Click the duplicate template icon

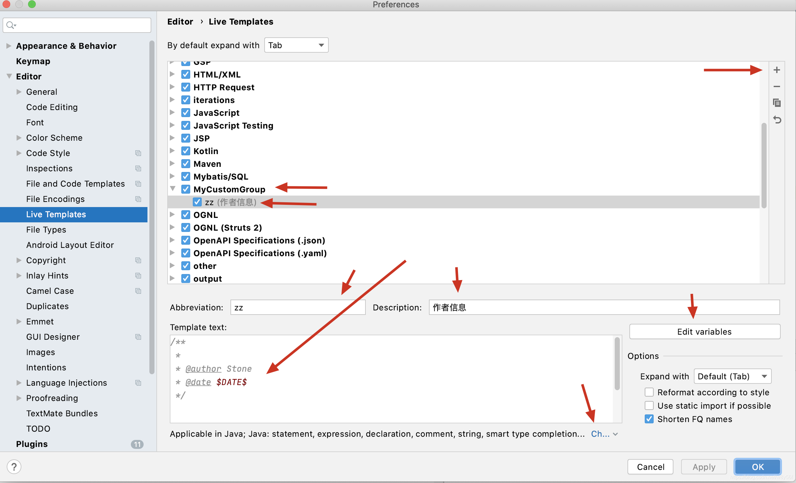click(777, 103)
